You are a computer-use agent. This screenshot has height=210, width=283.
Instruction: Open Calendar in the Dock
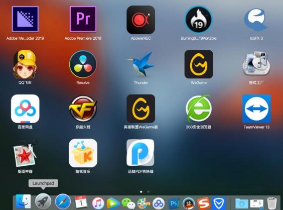pos(81,201)
